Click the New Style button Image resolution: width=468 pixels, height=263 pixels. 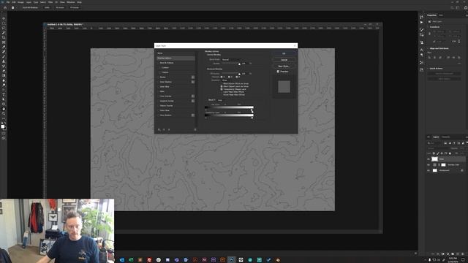(x=284, y=66)
